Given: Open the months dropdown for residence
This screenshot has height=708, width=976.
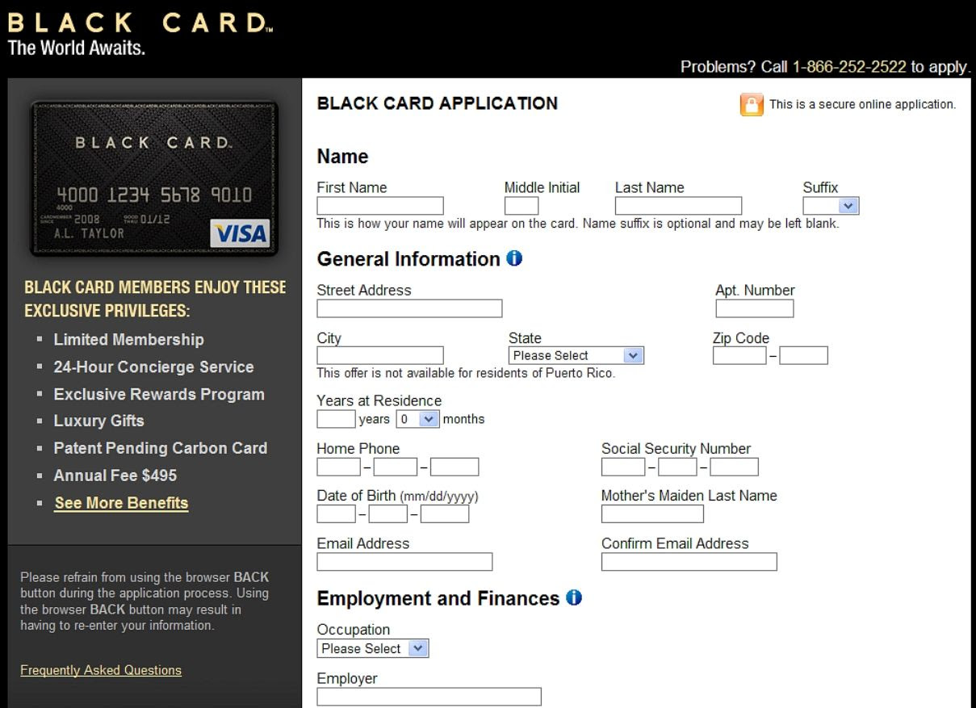Looking at the screenshot, I should [418, 419].
